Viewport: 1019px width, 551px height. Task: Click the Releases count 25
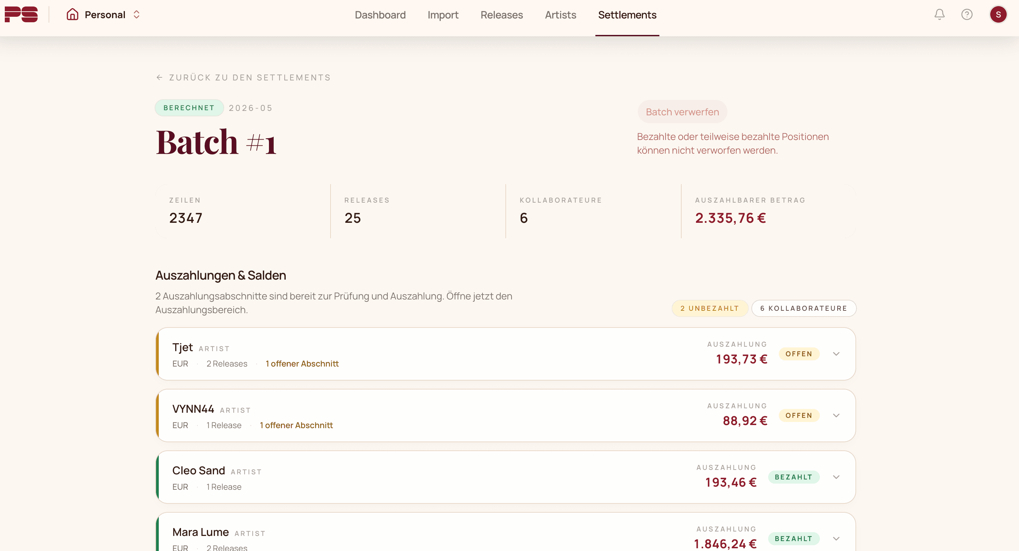352,218
